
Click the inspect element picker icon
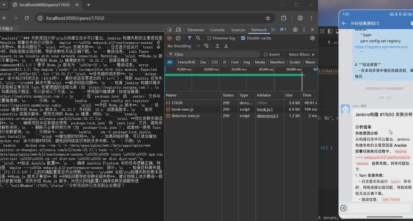pos(169,30)
